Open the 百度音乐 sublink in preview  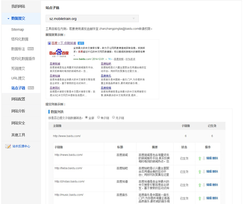106,76
